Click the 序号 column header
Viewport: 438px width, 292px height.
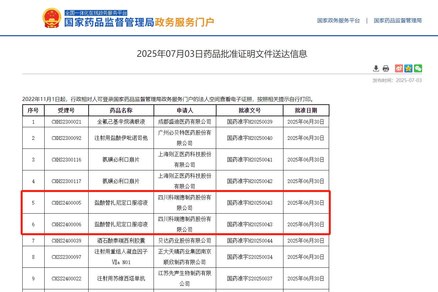[33, 110]
